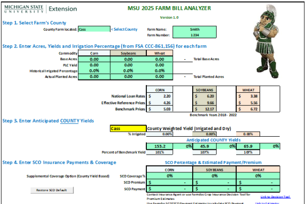306x204 pixels.
Task: Click the Soybeans Base Acres cell
Action: pos(128,59)
